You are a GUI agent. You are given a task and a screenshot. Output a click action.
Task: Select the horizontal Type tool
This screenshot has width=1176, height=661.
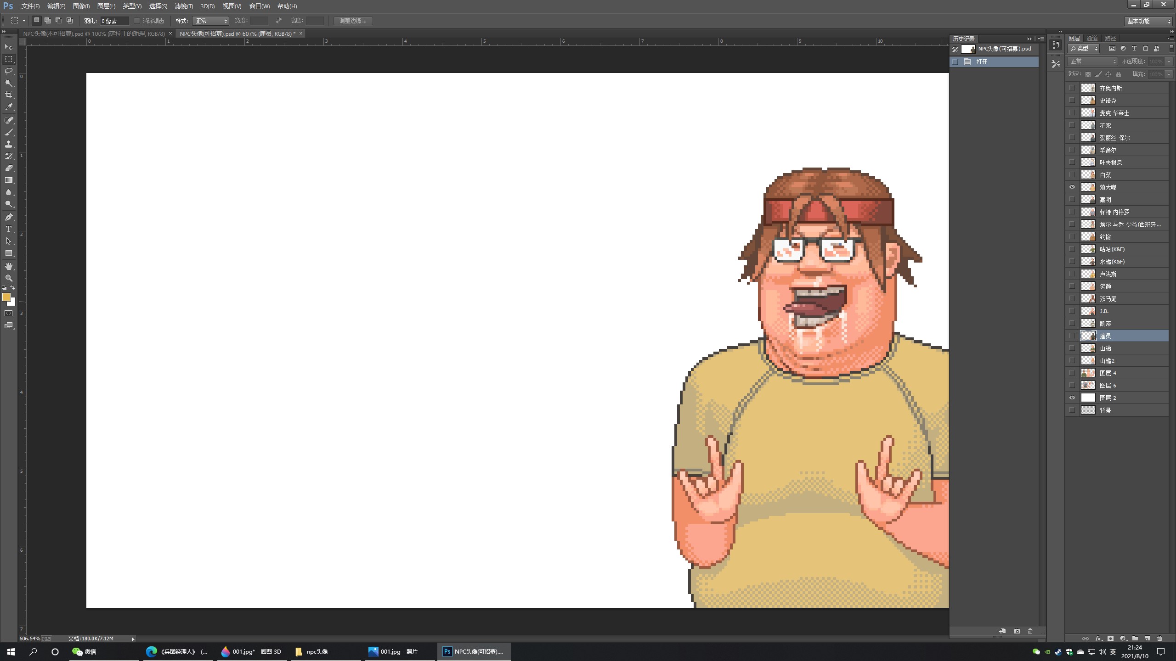click(x=9, y=229)
